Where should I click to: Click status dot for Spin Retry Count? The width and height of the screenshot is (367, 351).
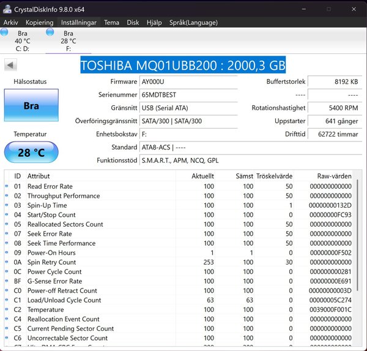[7, 262]
